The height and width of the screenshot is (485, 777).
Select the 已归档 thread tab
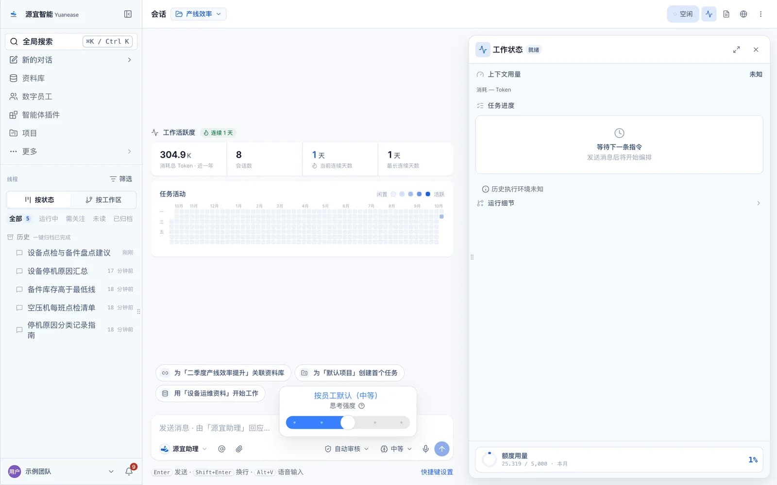[x=123, y=219]
